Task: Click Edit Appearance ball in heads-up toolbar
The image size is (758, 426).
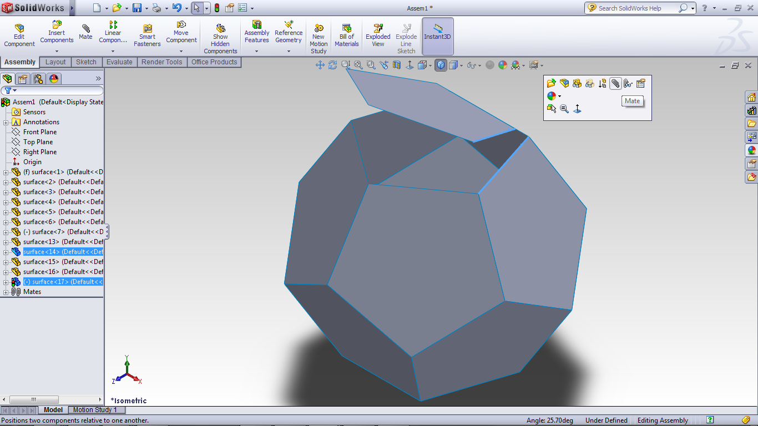Action: point(503,65)
